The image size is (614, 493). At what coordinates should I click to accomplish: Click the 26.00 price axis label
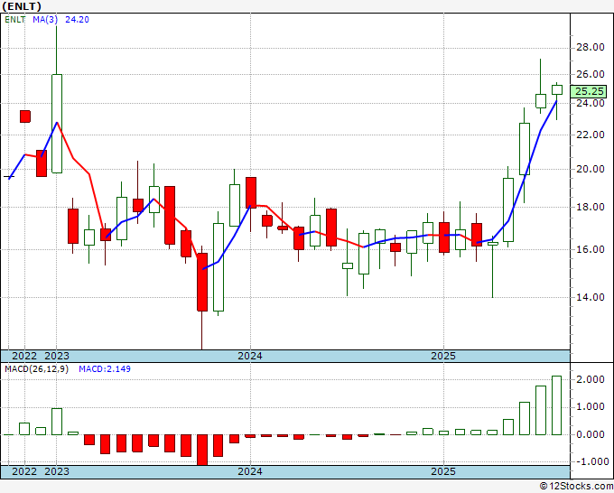[x=591, y=74]
